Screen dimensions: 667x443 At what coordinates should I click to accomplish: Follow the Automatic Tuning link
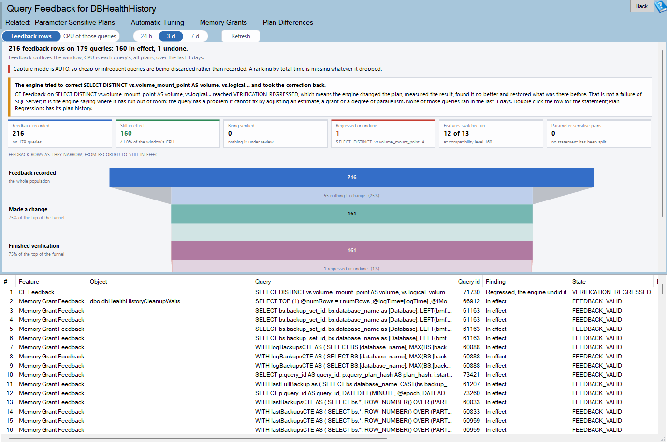point(158,22)
